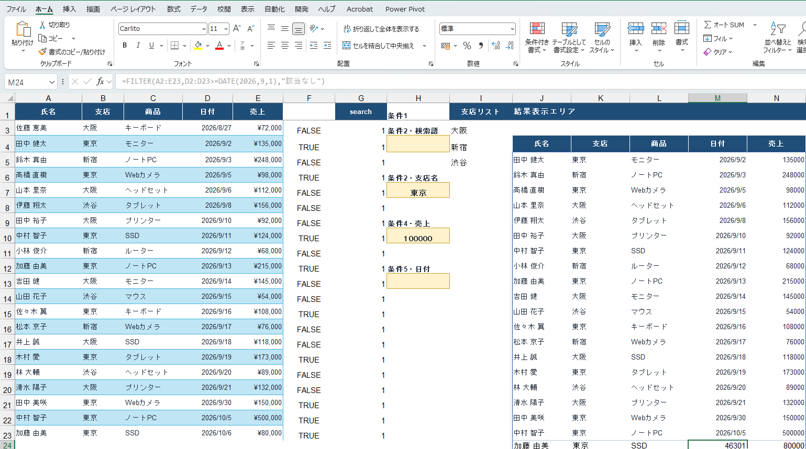806x449 pixels.
Task: Click the phonetic guide (furigana) icon
Action: 242,46
